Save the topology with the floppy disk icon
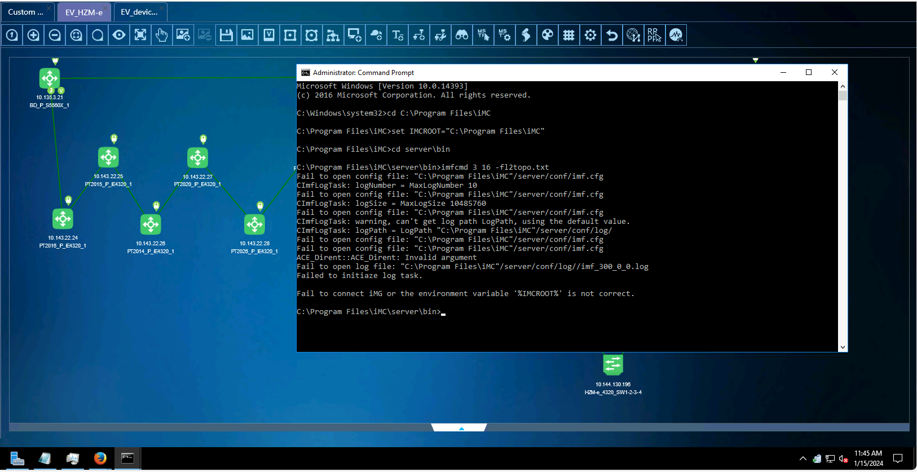 pyautogui.click(x=226, y=35)
